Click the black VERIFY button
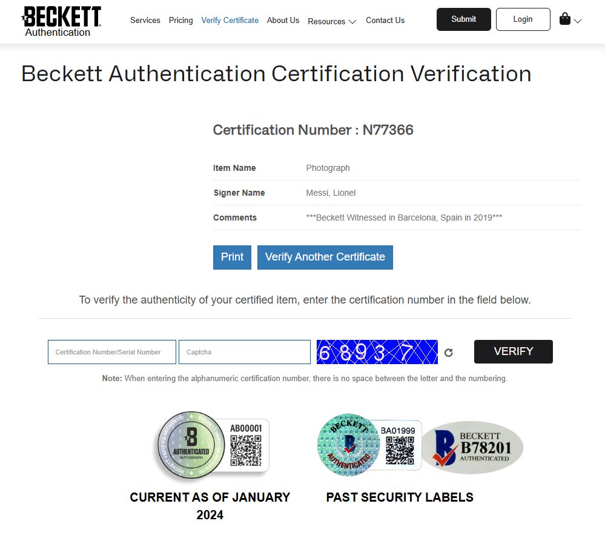Viewport: 605px width, 538px height. pyautogui.click(x=513, y=351)
